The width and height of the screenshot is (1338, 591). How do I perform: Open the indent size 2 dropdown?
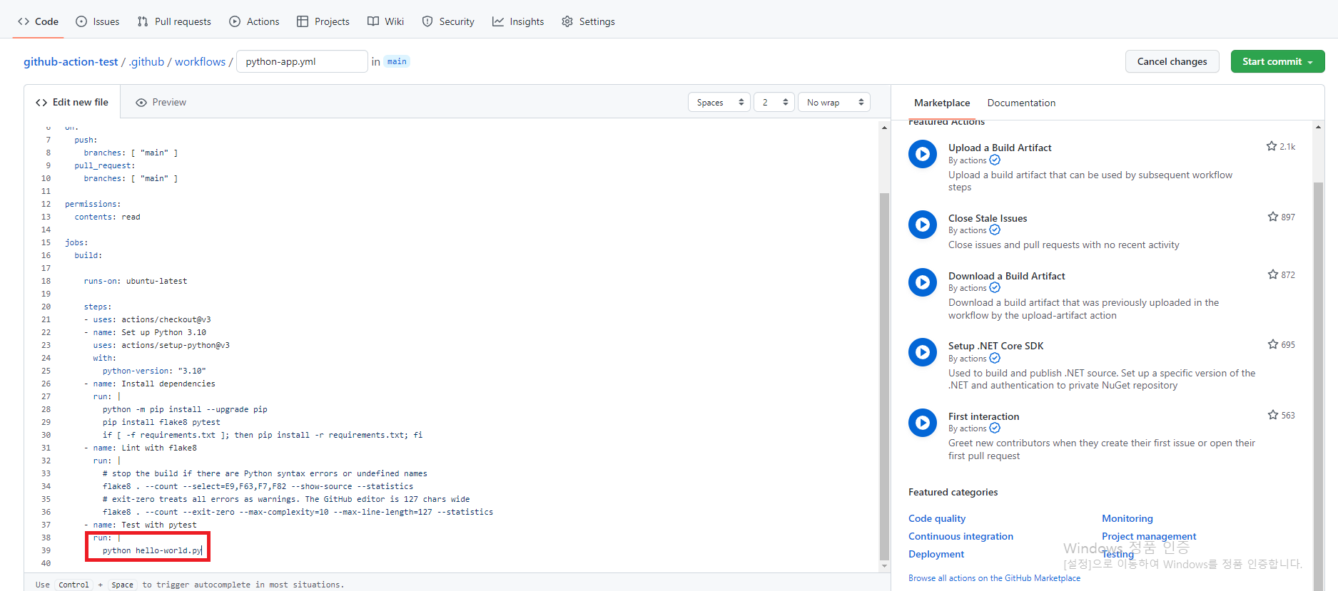pos(774,102)
